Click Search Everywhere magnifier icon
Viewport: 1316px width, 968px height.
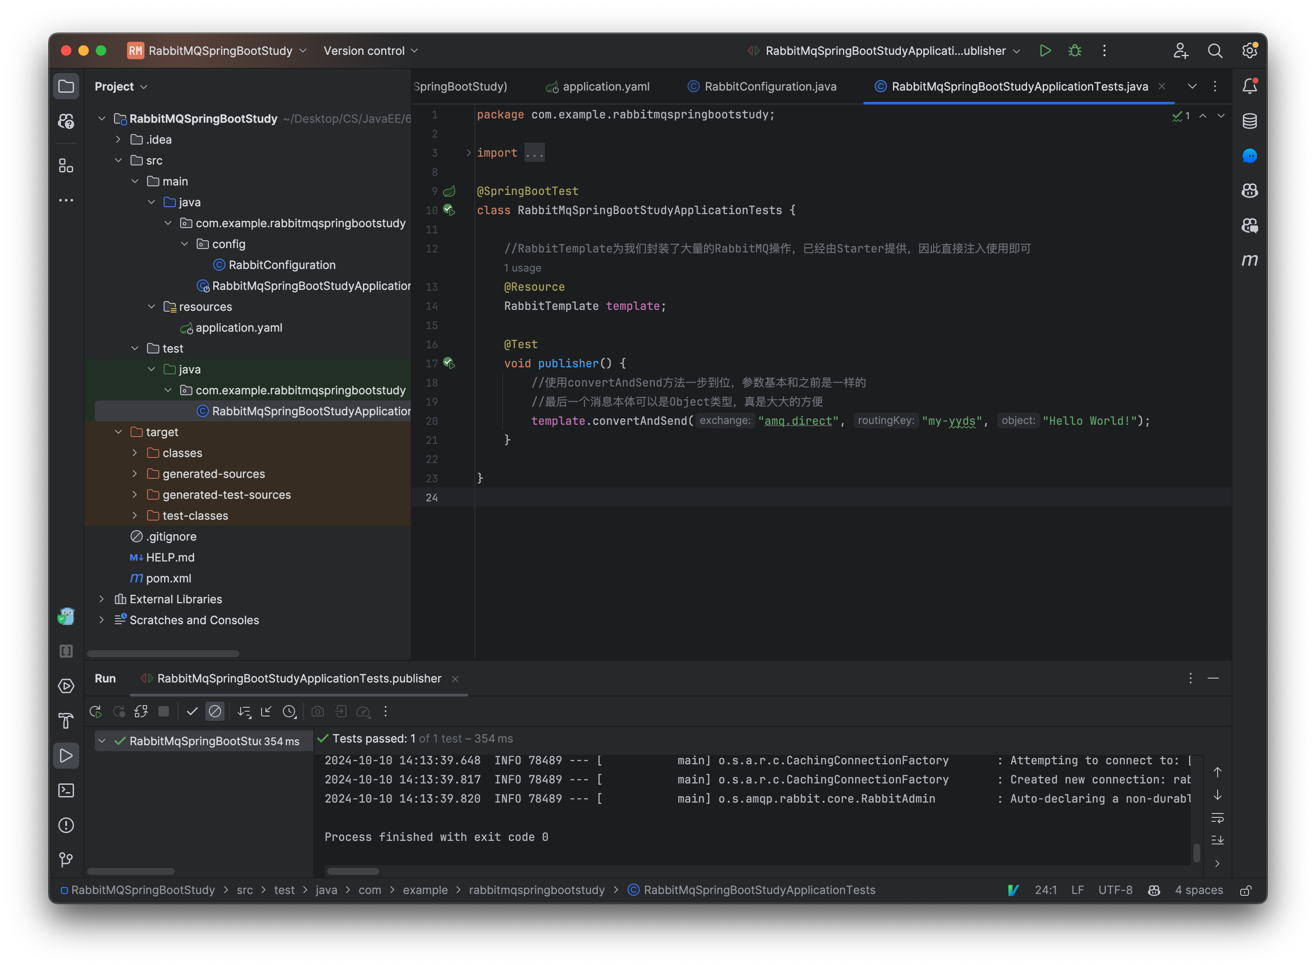pos(1215,51)
